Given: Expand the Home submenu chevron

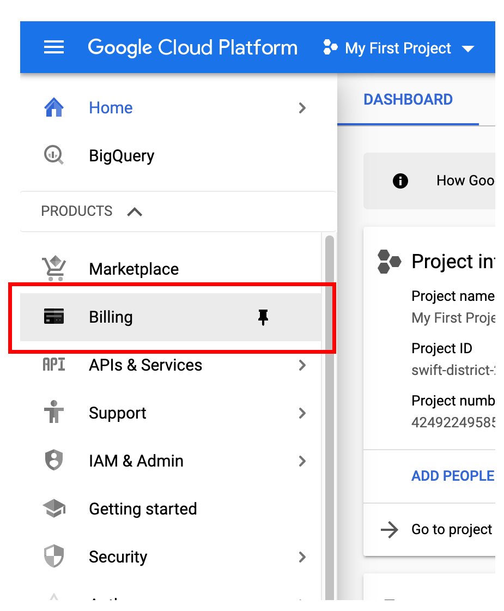Looking at the screenshot, I should click(302, 107).
